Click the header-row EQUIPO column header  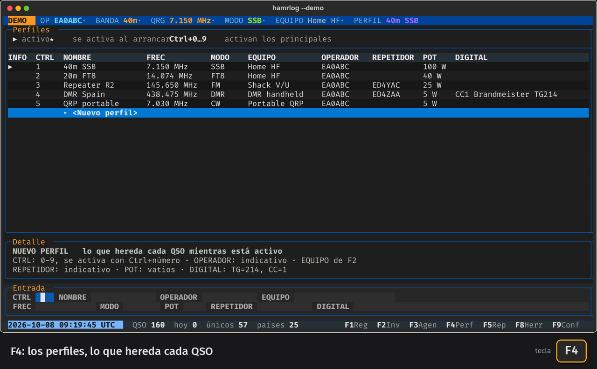point(262,57)
